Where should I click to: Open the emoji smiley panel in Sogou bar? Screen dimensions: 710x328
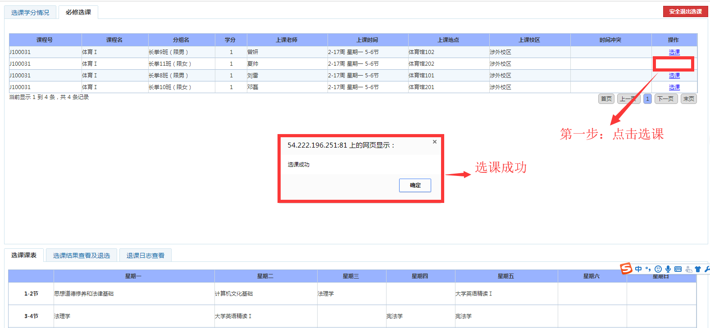658,269
